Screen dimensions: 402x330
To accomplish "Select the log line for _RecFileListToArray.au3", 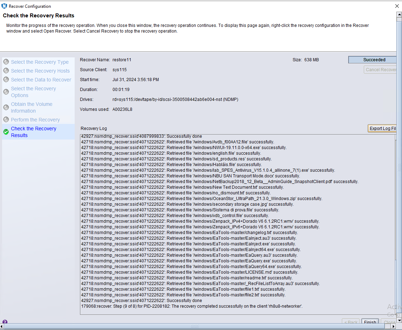I will (x=201, y=283).
